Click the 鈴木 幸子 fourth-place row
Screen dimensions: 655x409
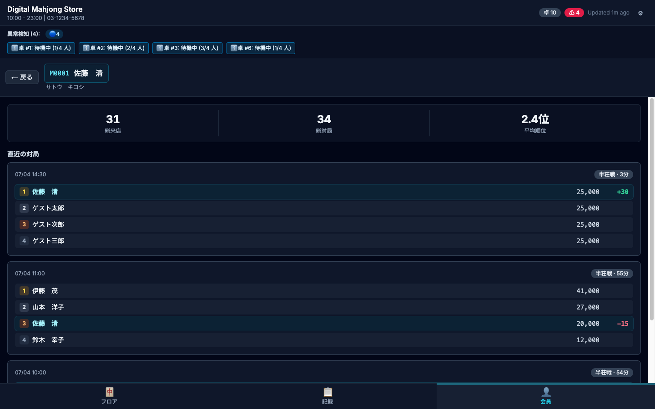click(324, 340)
